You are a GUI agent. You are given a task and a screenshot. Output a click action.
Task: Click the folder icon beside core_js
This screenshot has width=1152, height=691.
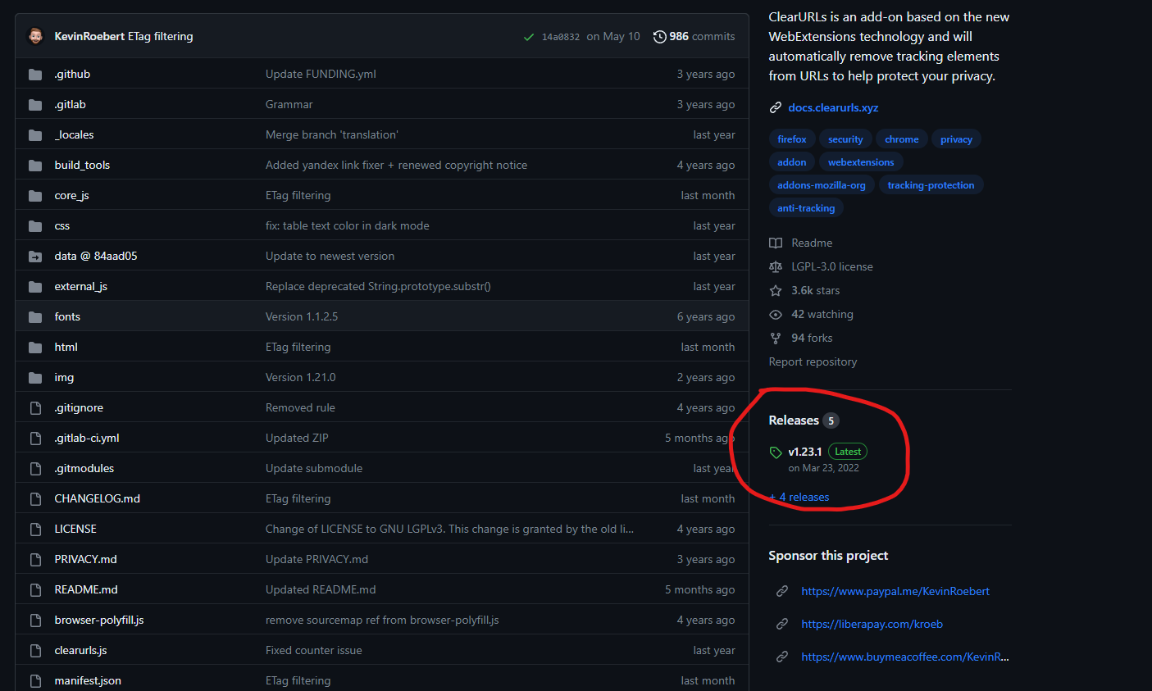click(x=35, y=196)
